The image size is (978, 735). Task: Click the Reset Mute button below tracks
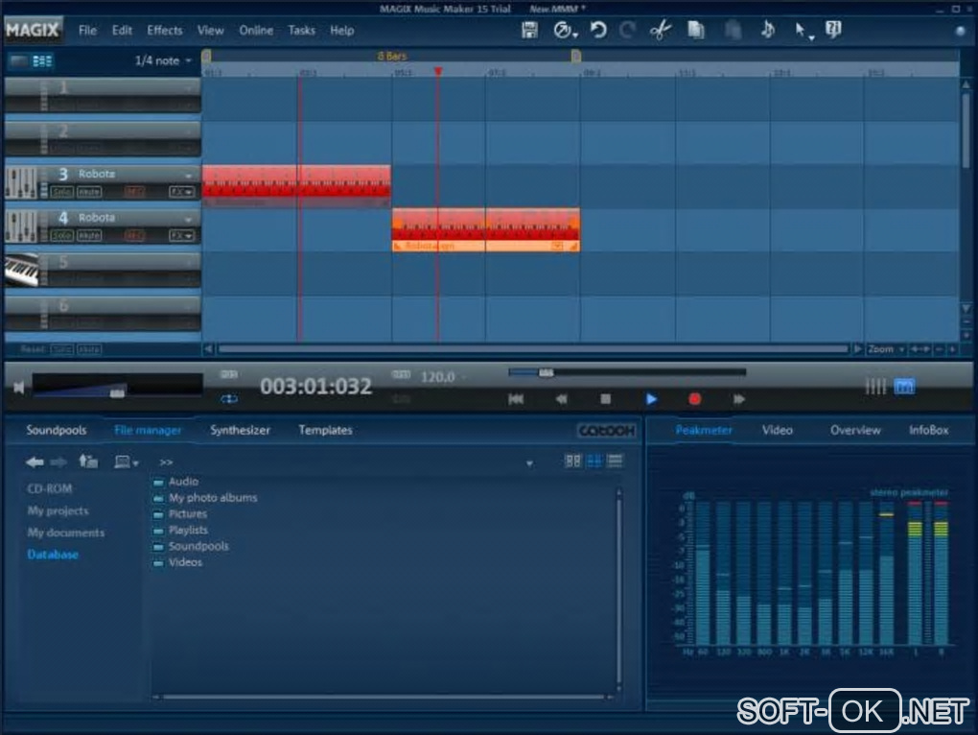(x=89, y=349)
